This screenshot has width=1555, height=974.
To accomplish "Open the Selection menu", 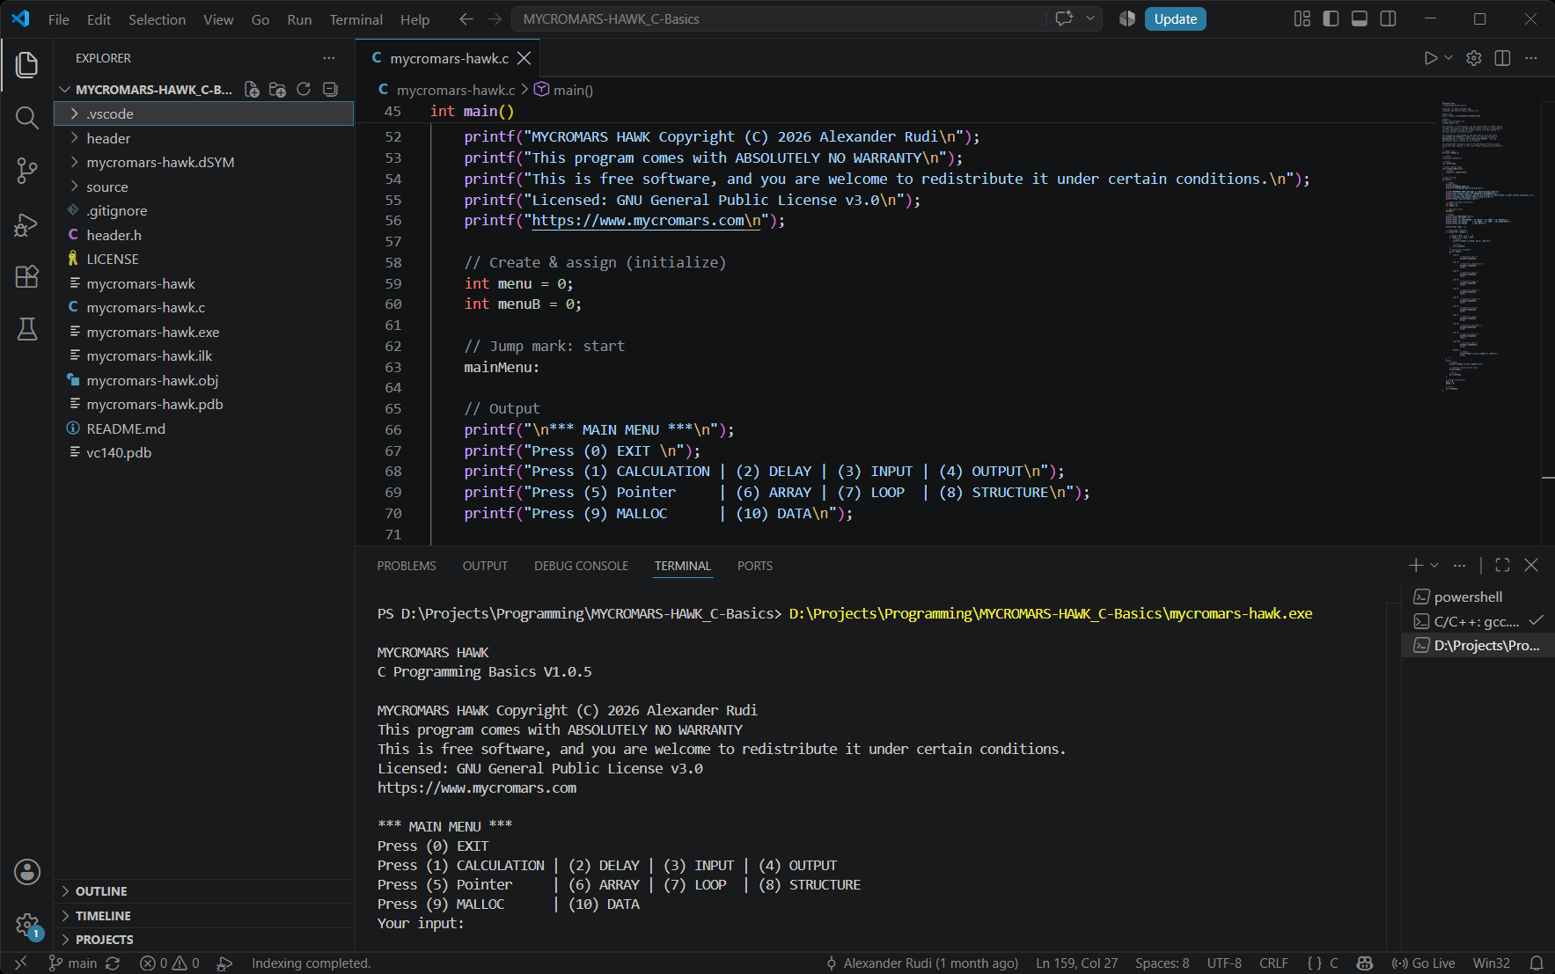I will point(157,19).
